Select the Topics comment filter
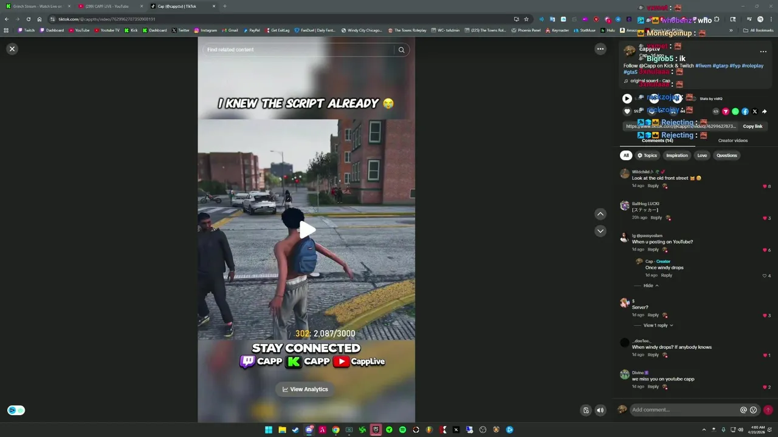 click(647, 155)
